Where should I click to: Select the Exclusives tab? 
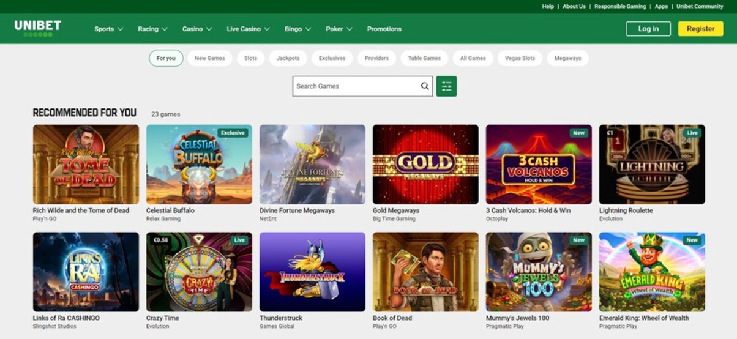332,58
